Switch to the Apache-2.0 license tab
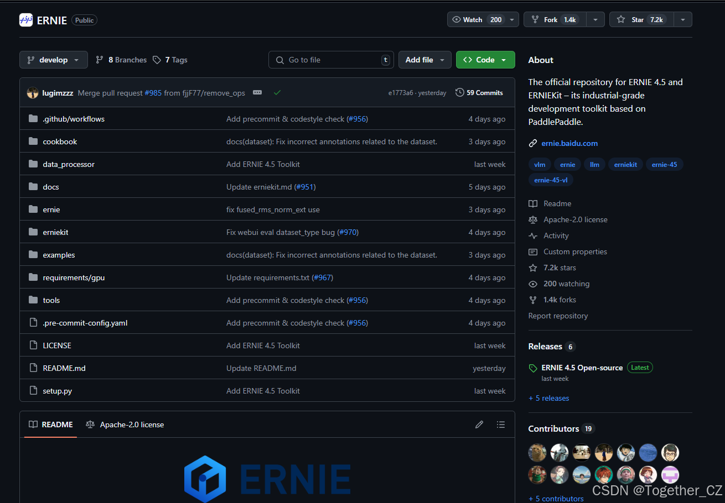Screen dimensions: 725x503 pos(125,425)
